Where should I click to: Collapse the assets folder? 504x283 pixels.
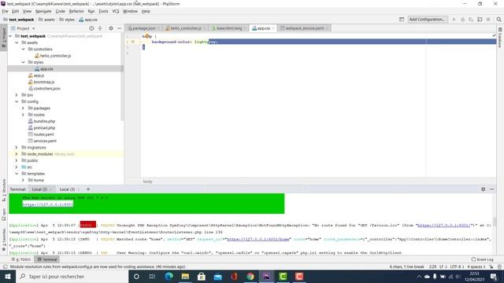tap(17, 42)
